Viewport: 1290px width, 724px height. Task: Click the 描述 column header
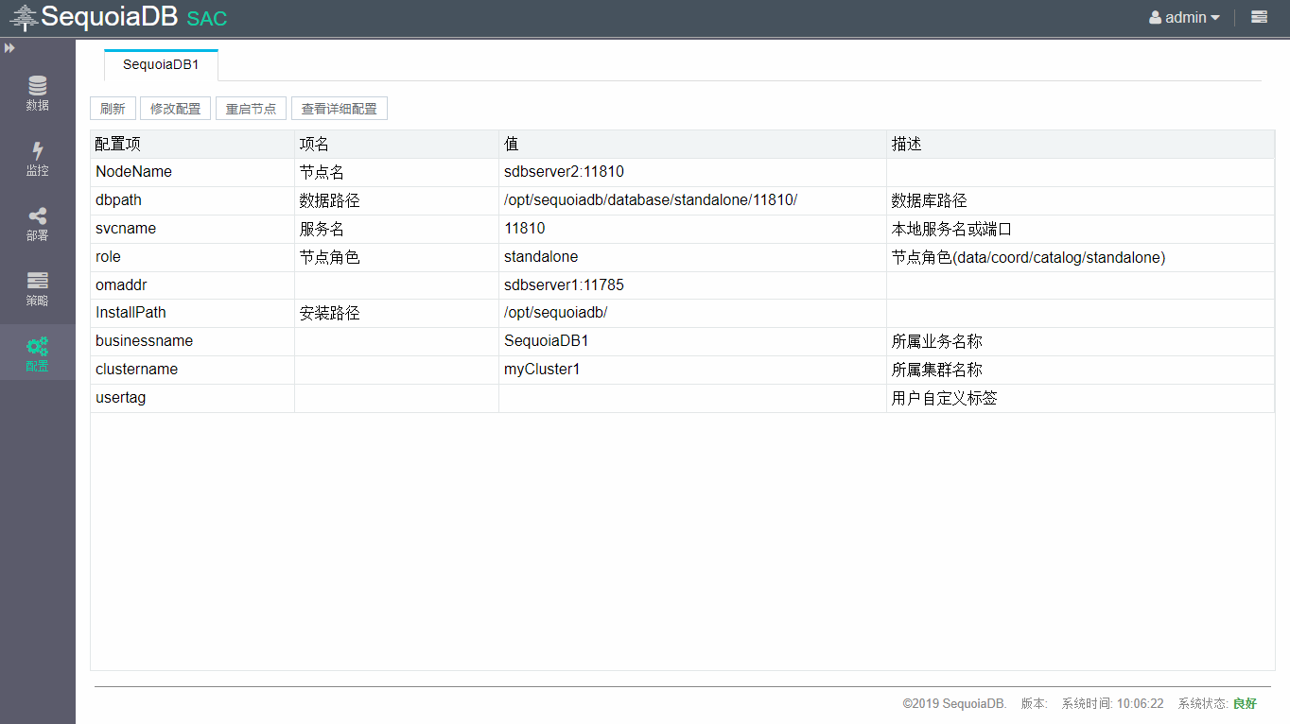click(1081, 144)
